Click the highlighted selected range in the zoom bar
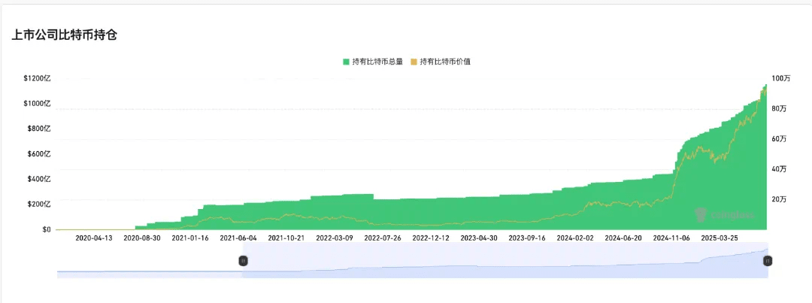This screenshot has width=812, height=303. point(505,261)
